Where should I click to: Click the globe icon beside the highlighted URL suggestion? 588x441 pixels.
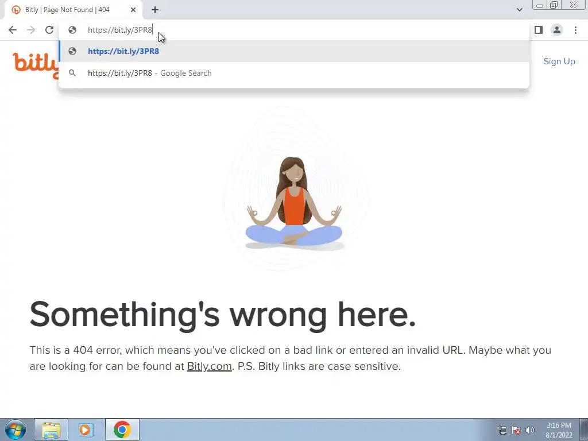point(72,51)
